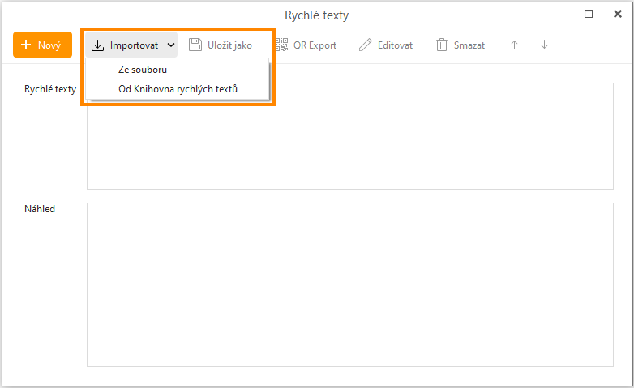Click the floppy disk Uložit jako icon
634x388 pixels.
(195, 45)
